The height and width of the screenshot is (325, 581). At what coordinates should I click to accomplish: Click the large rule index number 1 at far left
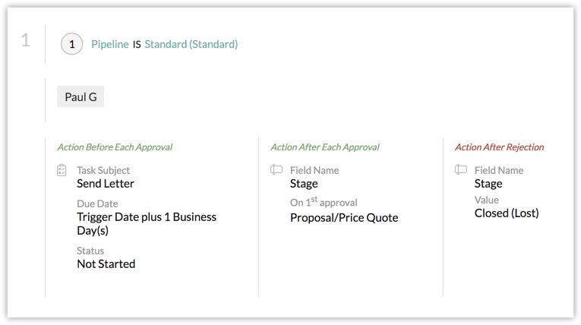(25, 41)
